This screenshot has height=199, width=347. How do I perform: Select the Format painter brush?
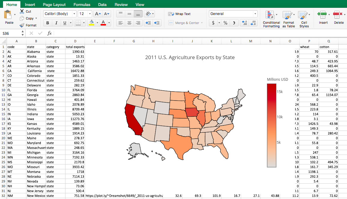point(22,25)
